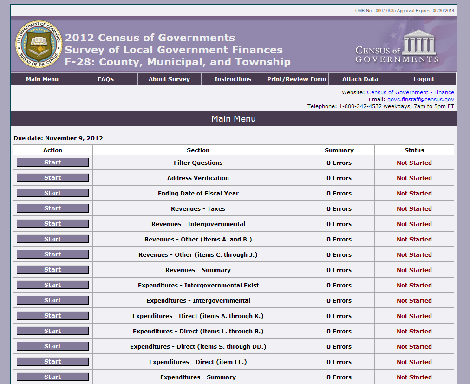
Task: Open the FAQs navigation item
Action: click(x=106, y=79)
